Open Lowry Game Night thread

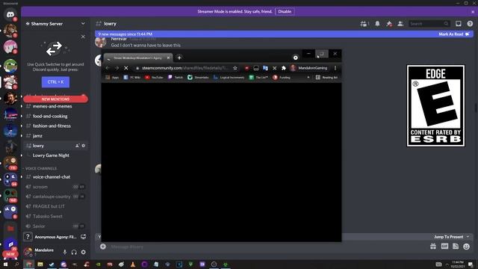pyautogui.click(x=51, y=155)
